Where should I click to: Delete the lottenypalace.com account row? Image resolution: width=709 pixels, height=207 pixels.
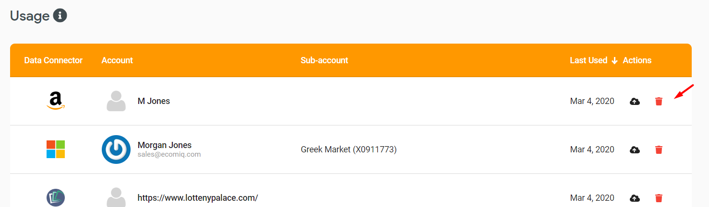click(x=659, y=198)
